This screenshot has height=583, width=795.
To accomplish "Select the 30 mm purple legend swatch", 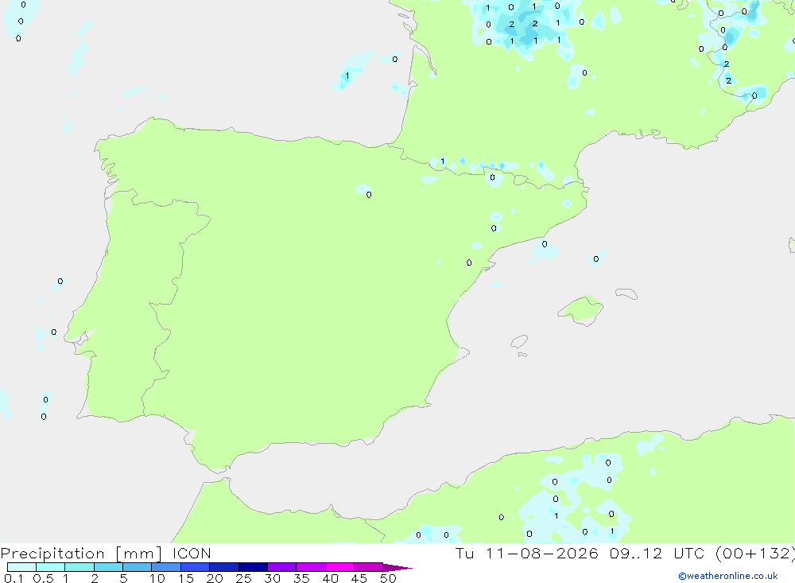I will pos(281,567).
